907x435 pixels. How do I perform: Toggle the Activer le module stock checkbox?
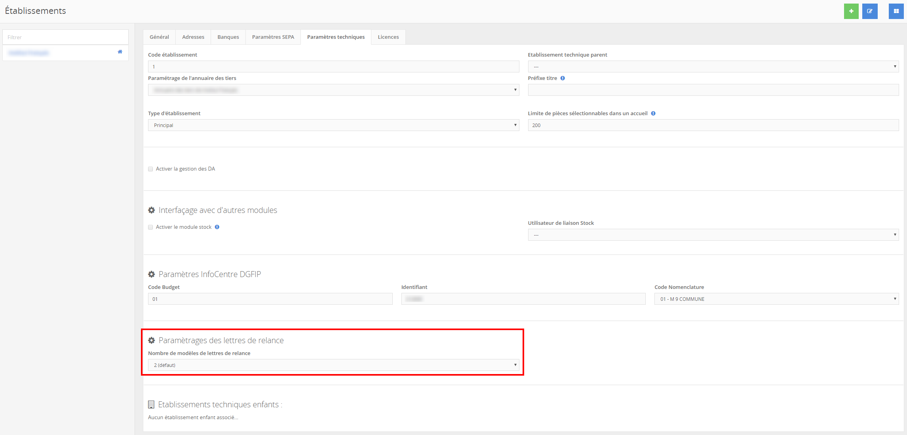coord(150,227)
